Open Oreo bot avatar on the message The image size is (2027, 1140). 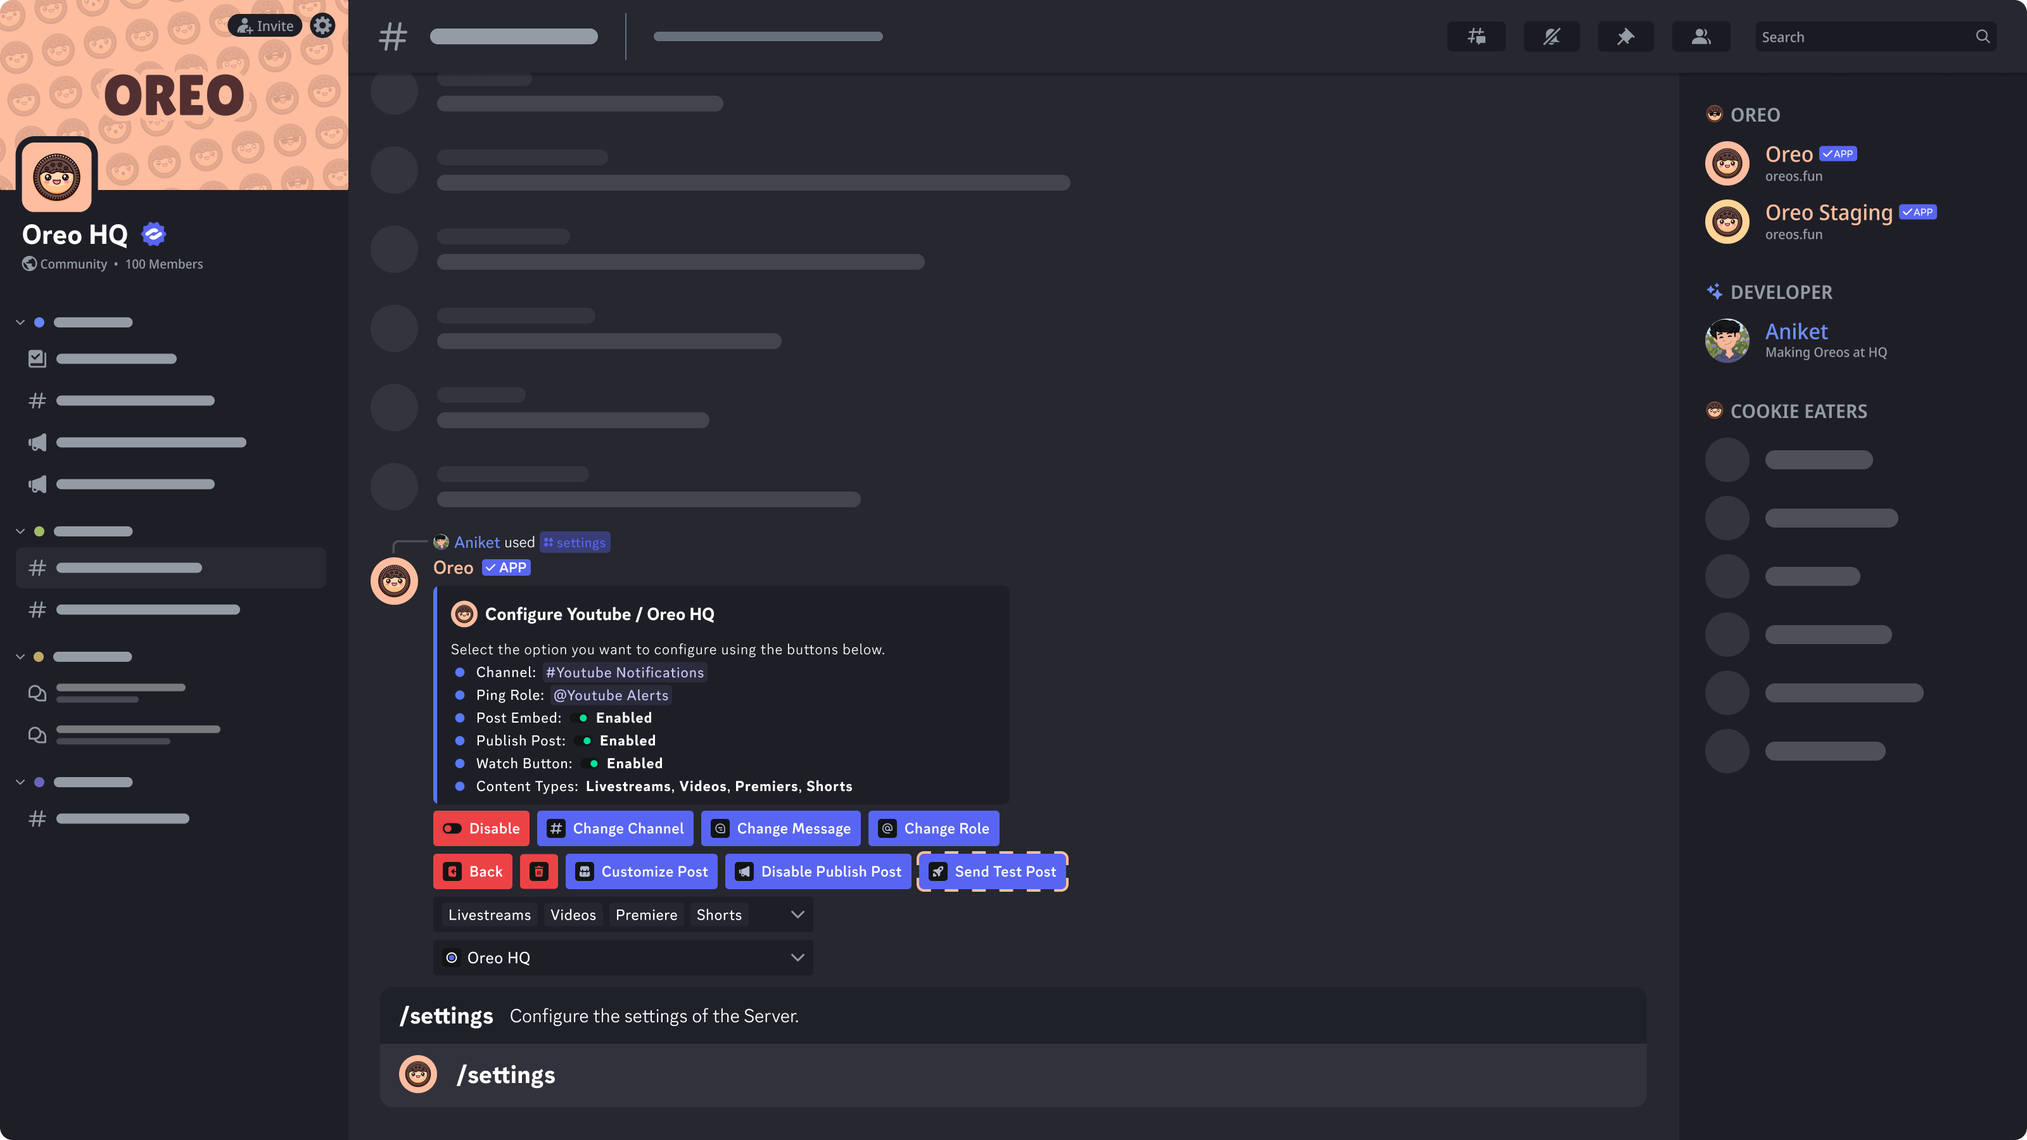click(393, 581)
